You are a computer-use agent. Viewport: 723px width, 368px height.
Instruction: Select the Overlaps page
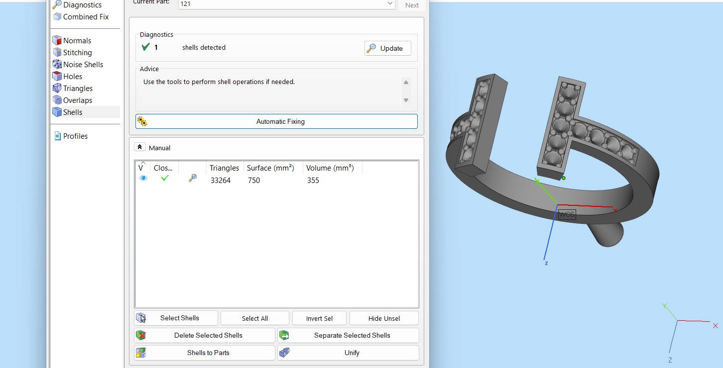(78, 100)
